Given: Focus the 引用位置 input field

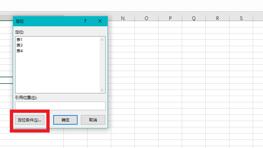Looking at the screenshot, I should (x=60, y=106).
